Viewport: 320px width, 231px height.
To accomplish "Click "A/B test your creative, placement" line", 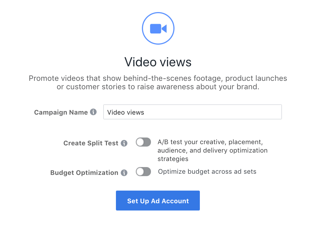I will coord(212,142).
